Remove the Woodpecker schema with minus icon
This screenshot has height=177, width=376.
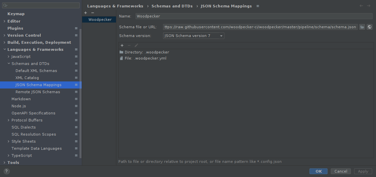[93, 13]
